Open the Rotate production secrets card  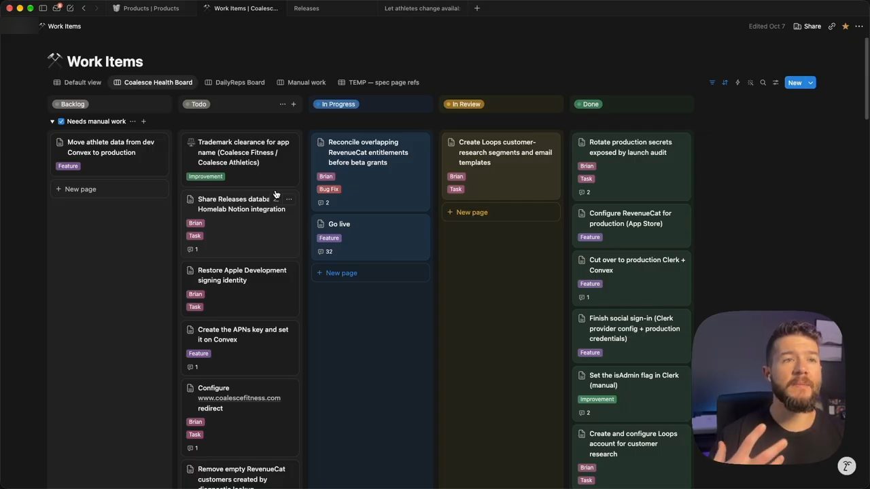coord(631,167)
